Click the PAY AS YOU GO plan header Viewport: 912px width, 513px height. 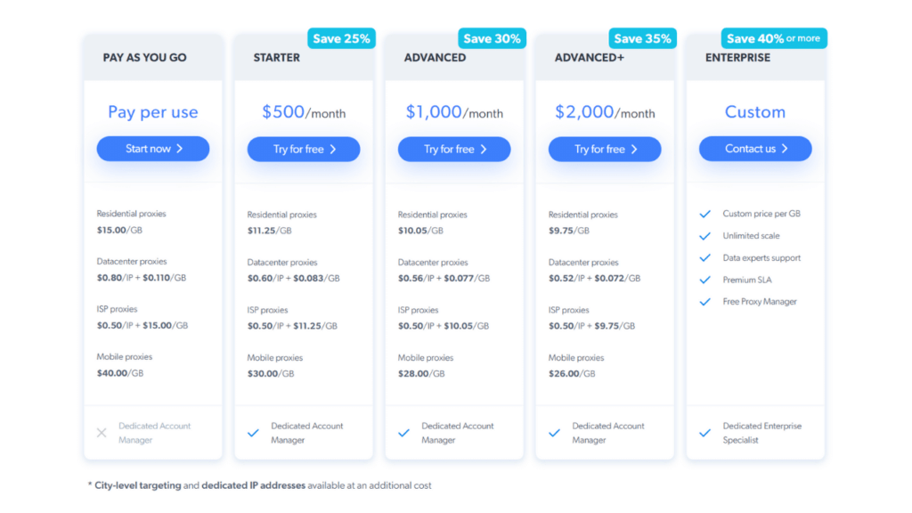(145, 58)
